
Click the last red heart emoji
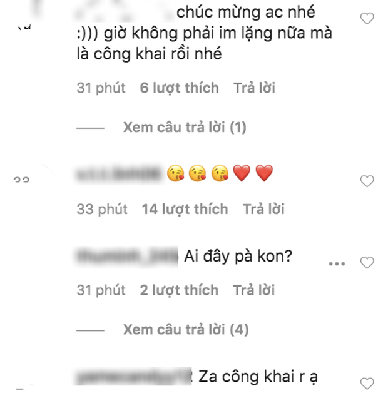pos(264,173)
